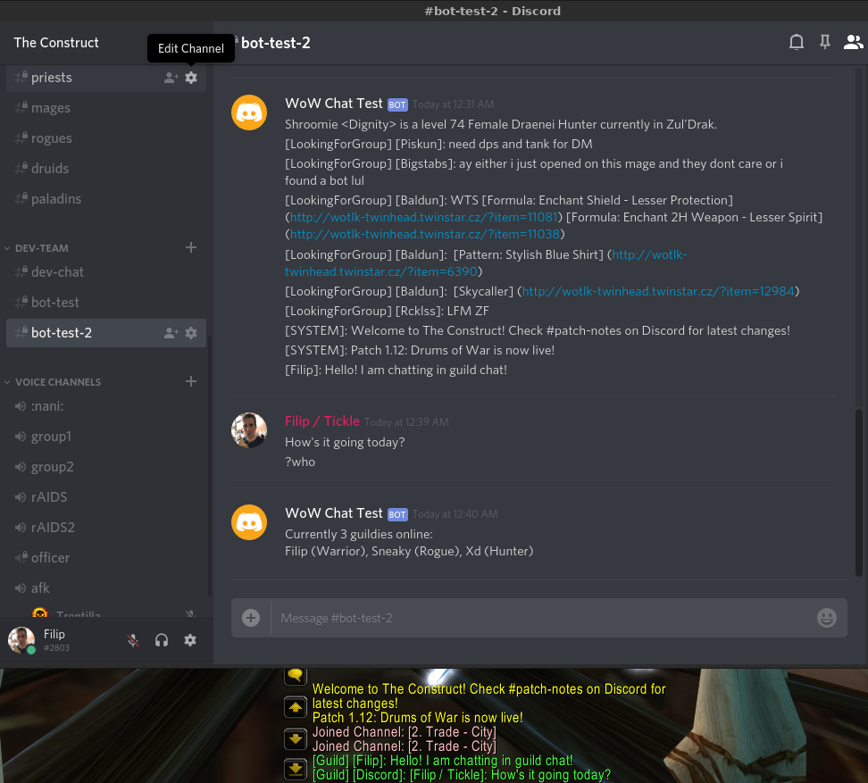This screenshot has width=868, height=783.
Task: Open user settings gear
Action: click(190, 640)
